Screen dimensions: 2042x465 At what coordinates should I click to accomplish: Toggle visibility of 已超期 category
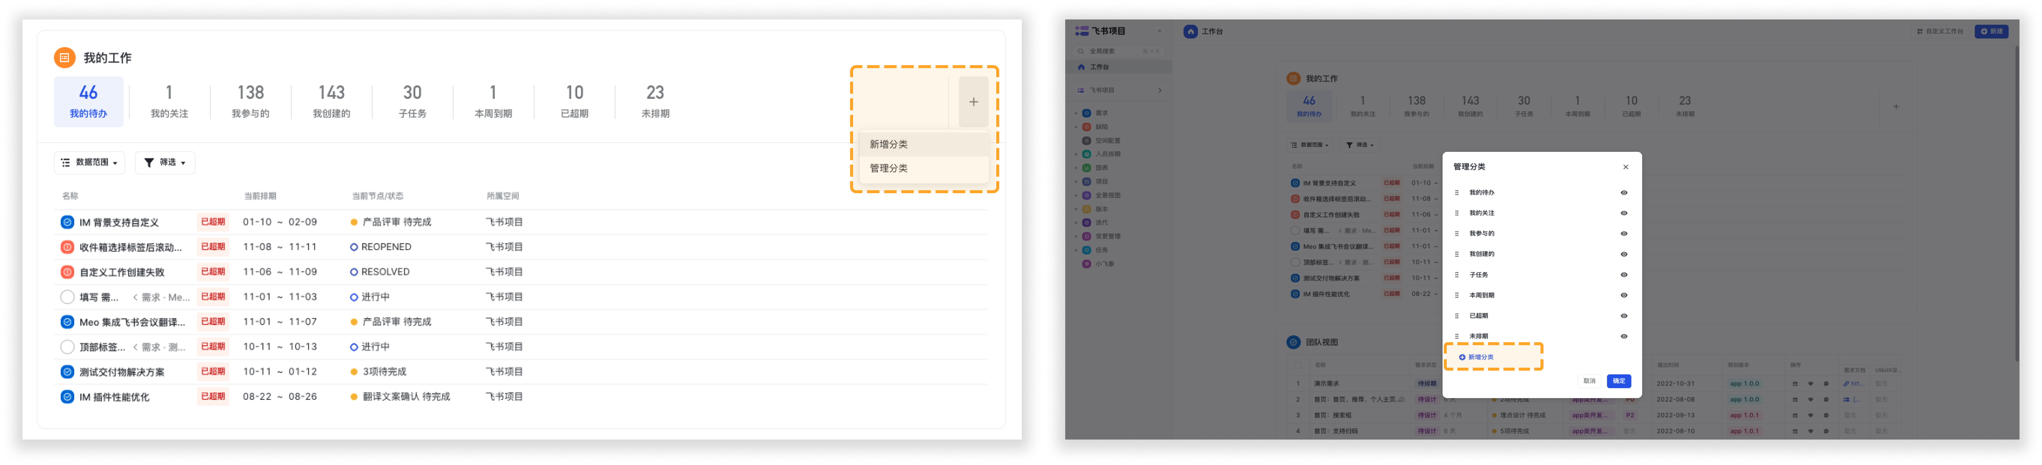[x=1623, y=316]
